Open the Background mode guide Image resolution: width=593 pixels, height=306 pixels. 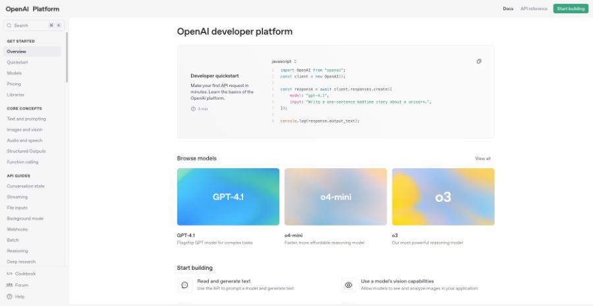tap(25, 218)
